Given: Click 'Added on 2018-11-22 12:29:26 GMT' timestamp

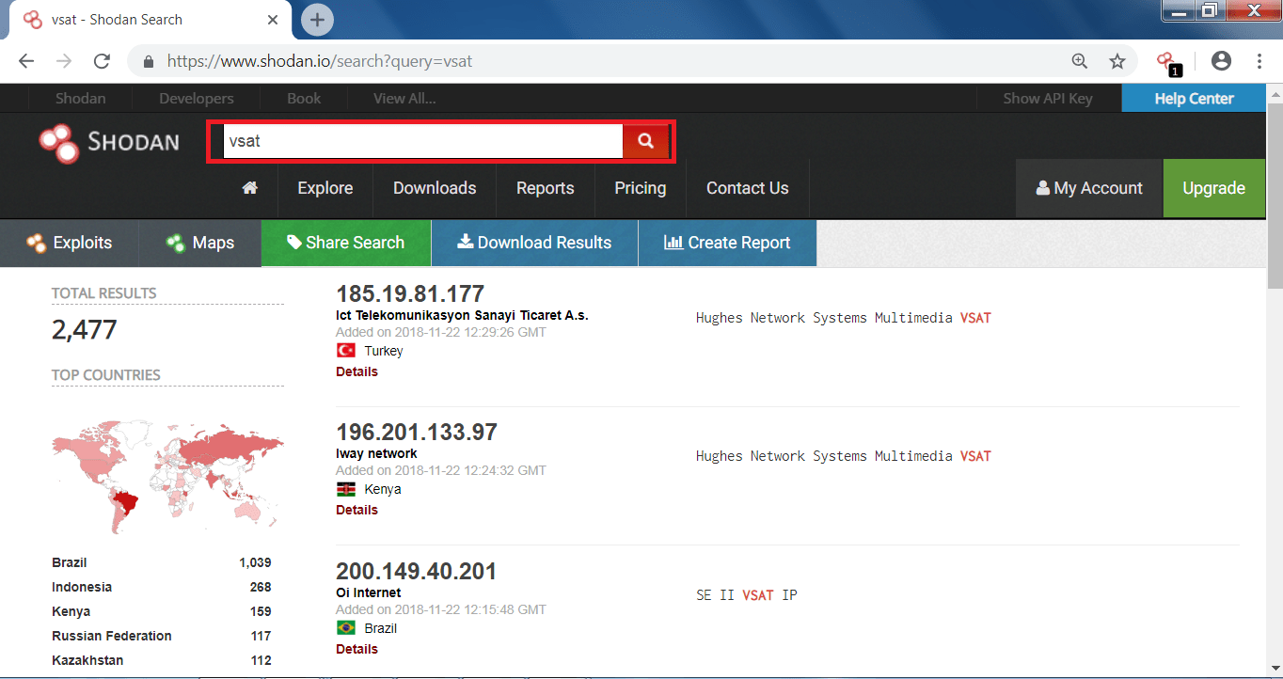Looking at the screenshot, I should coord(441,332).
